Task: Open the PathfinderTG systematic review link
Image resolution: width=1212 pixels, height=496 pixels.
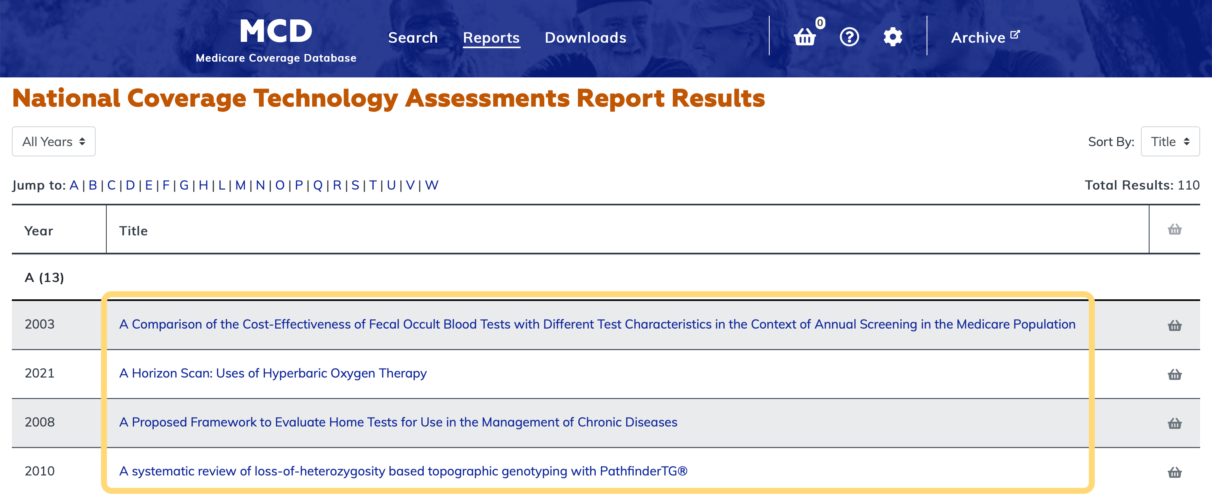Action: [403, 471]
